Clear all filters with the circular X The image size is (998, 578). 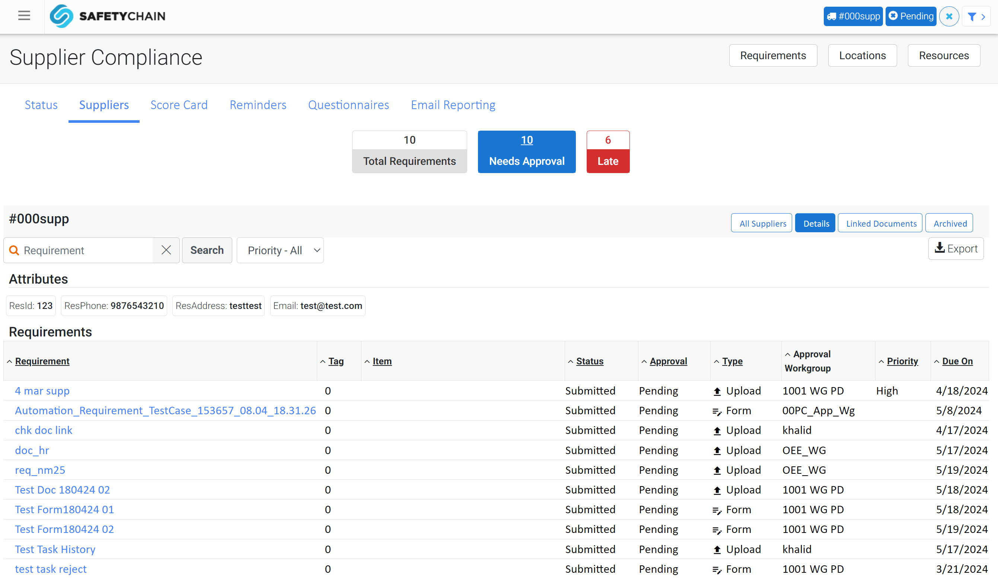949,17
